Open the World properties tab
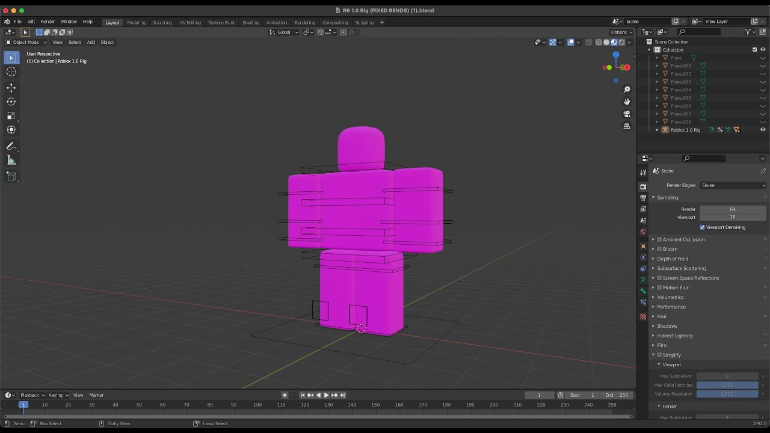This screenshot has width=770, height=433. [643, 232]
